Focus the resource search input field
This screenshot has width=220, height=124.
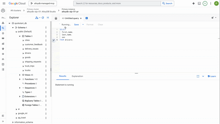pyautogui.click(x=117, y=3)
